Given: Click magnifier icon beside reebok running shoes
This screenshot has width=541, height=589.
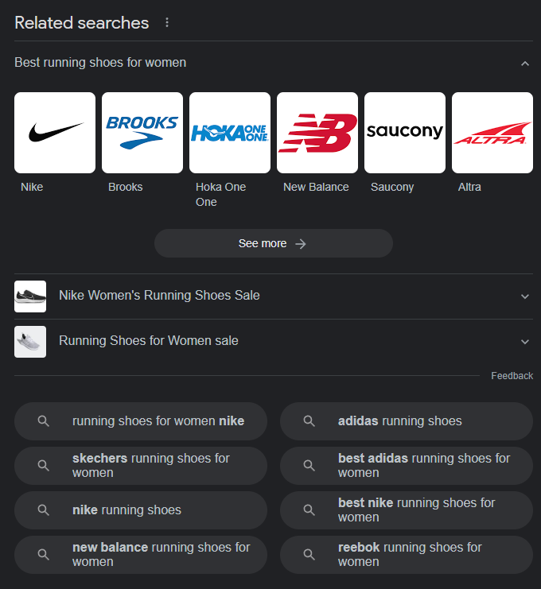Looking at the screenshot, I should [309, 555].
